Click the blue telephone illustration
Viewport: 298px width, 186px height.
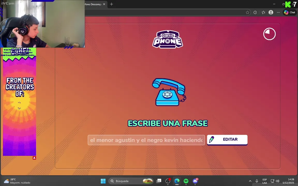pos(169,92)
